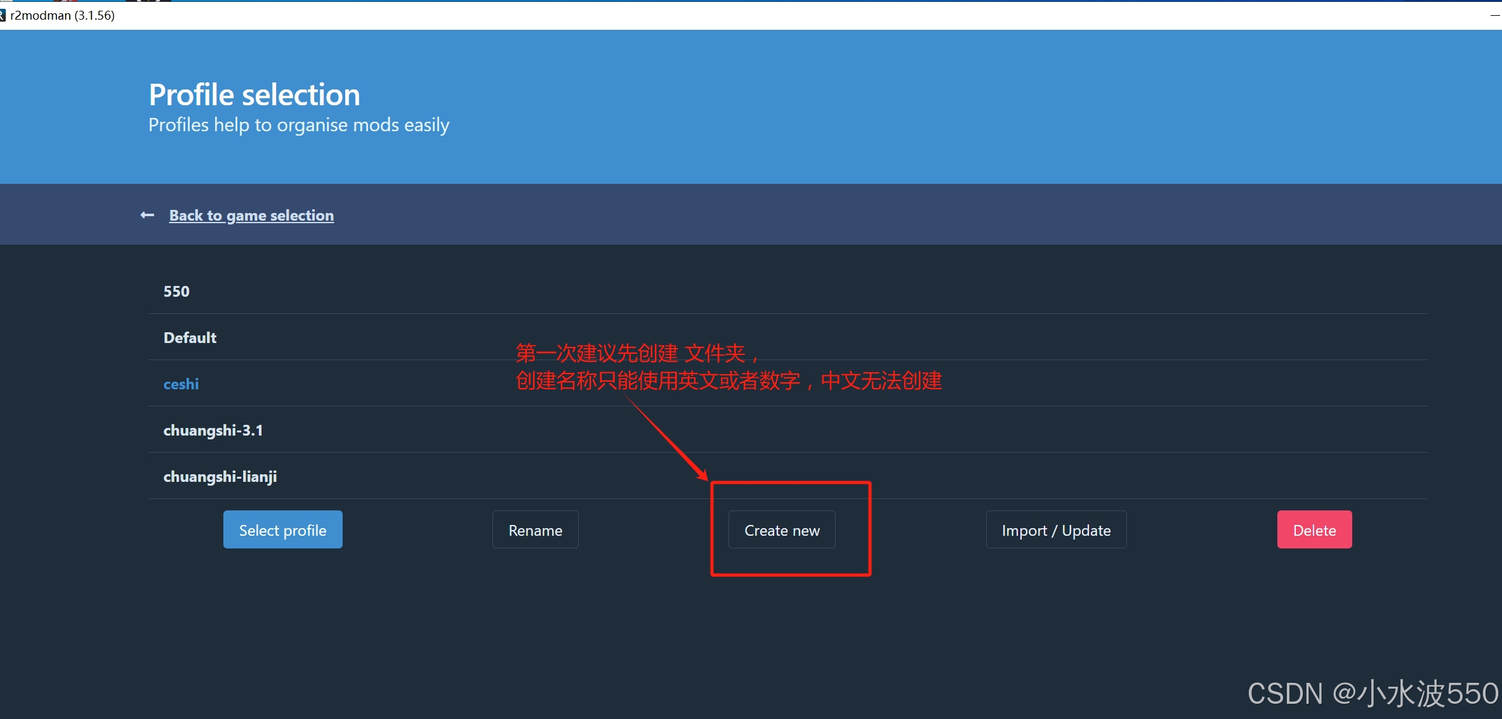Screen dimensions: 1502x719
Task: Click the Profile selection heading
Action: (x=254, y=95)
